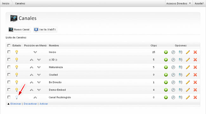Open clip ordering icon for Demo-Embed
Viewport: 206px width, 114px height.
(181, 90)
